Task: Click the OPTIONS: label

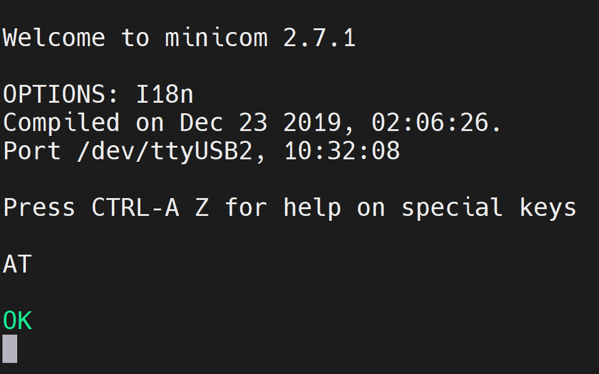Action: (60, 94)
